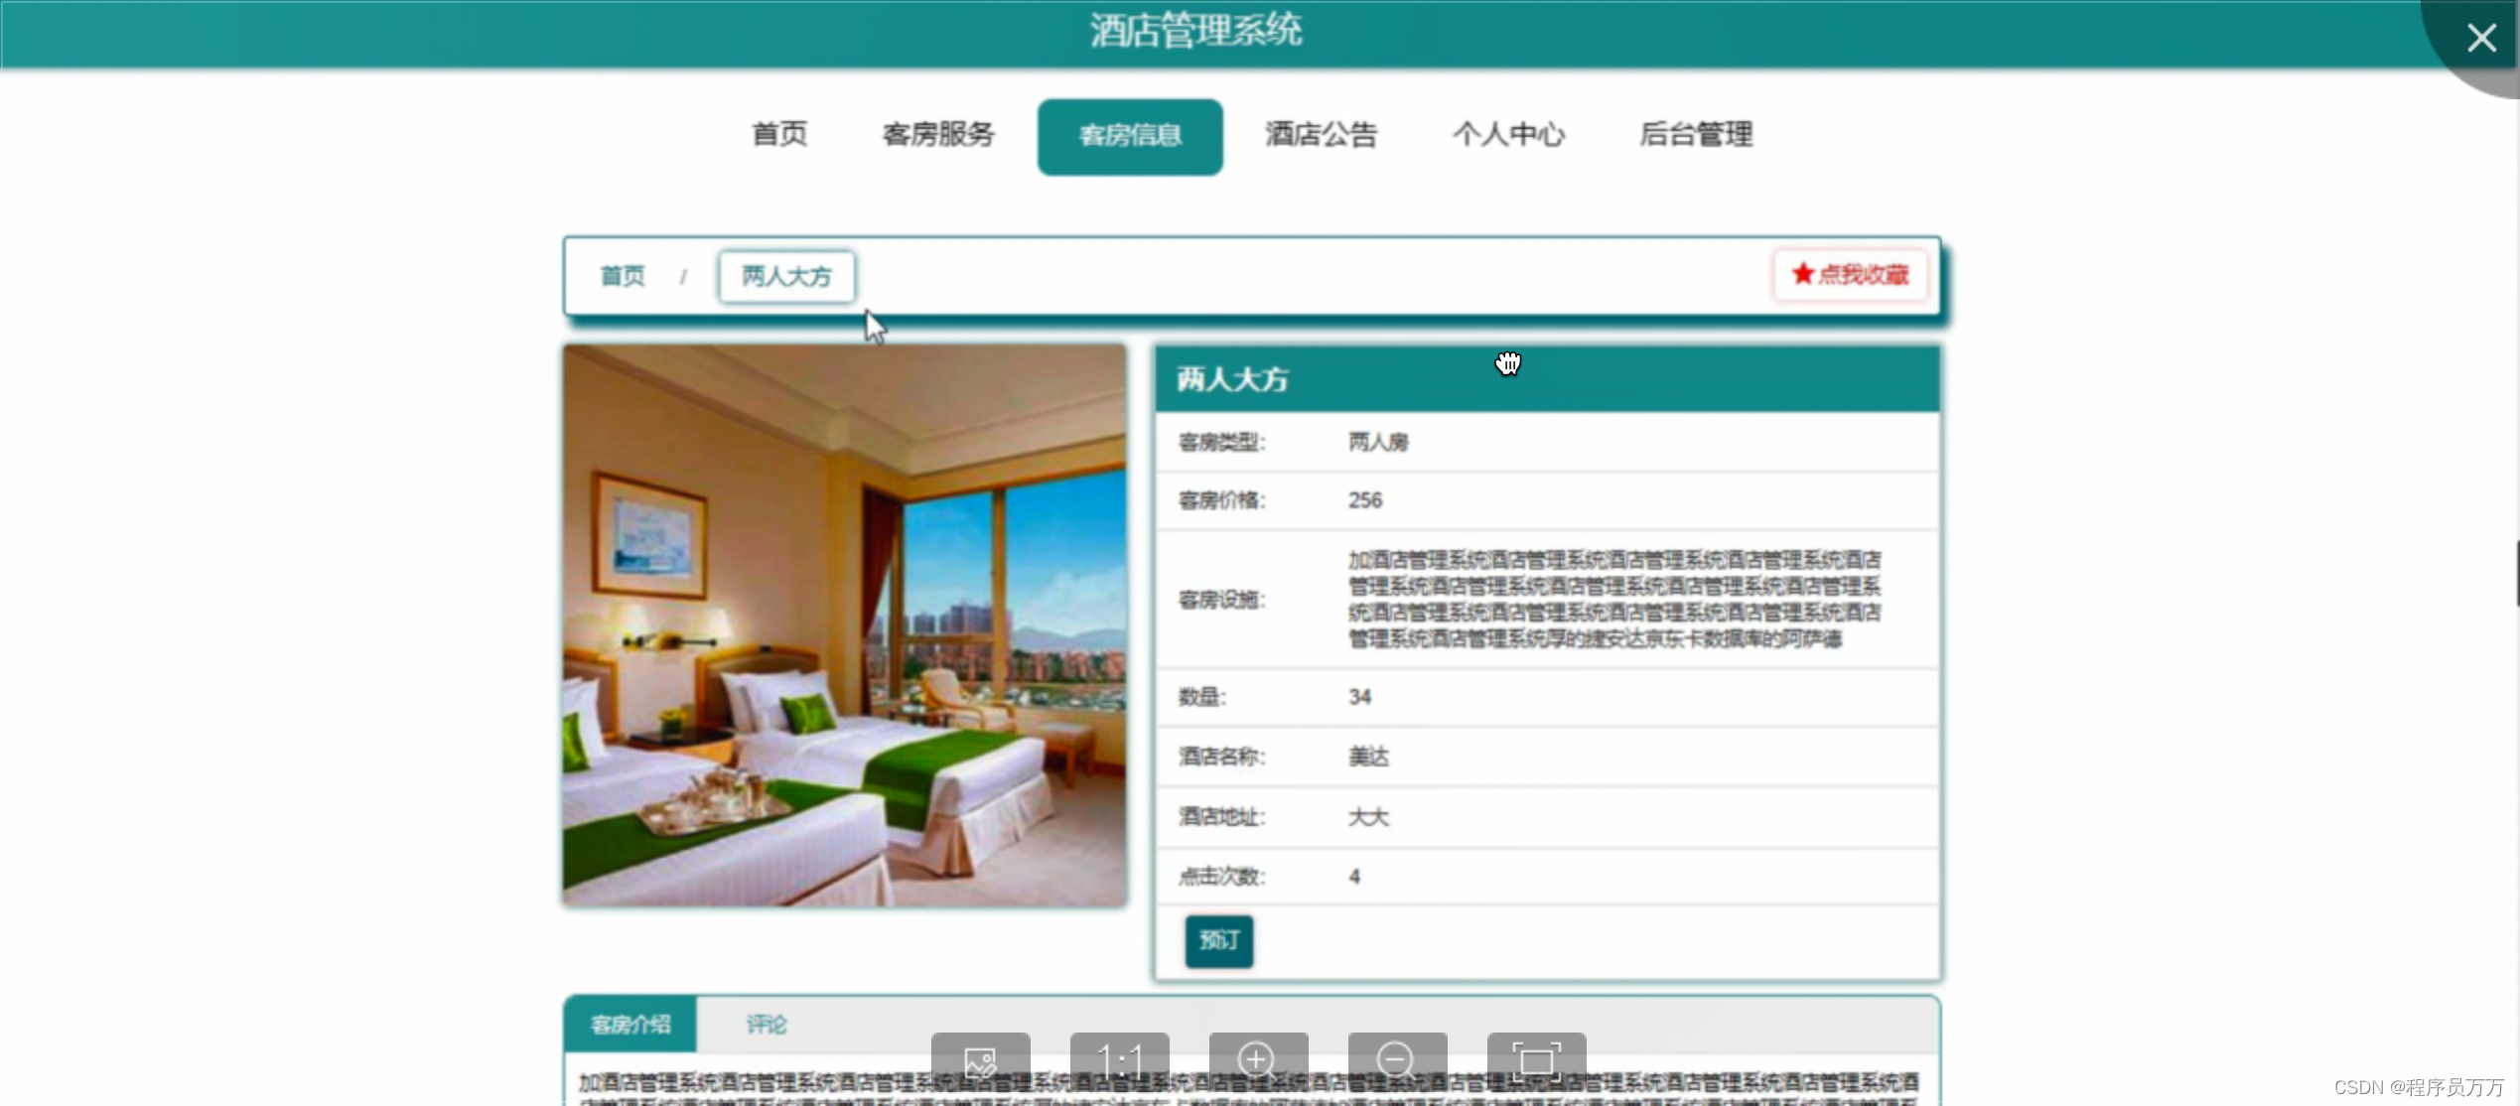Click the 酒店名称 label

tap(1221, 757)
